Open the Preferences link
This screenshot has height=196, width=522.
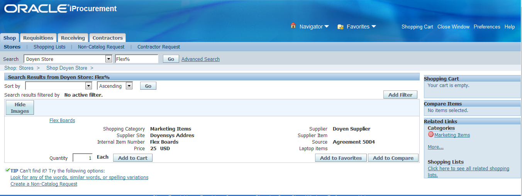pos(487,27)
